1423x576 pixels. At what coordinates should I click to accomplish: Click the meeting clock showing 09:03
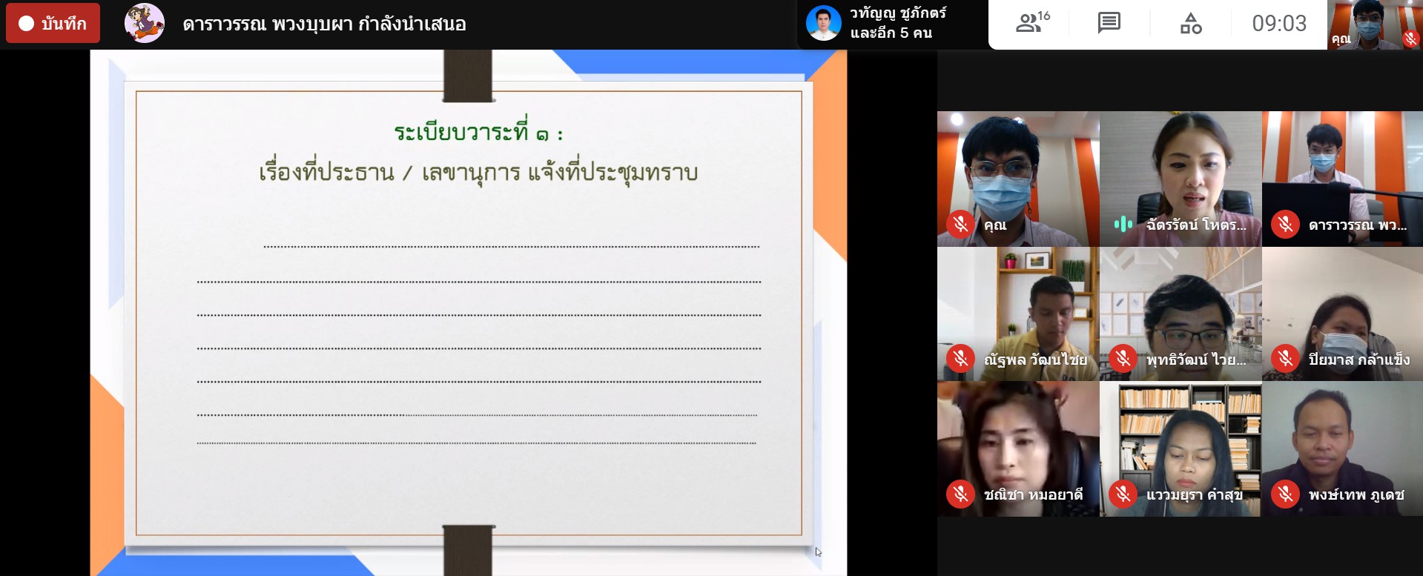point(1279,24)
